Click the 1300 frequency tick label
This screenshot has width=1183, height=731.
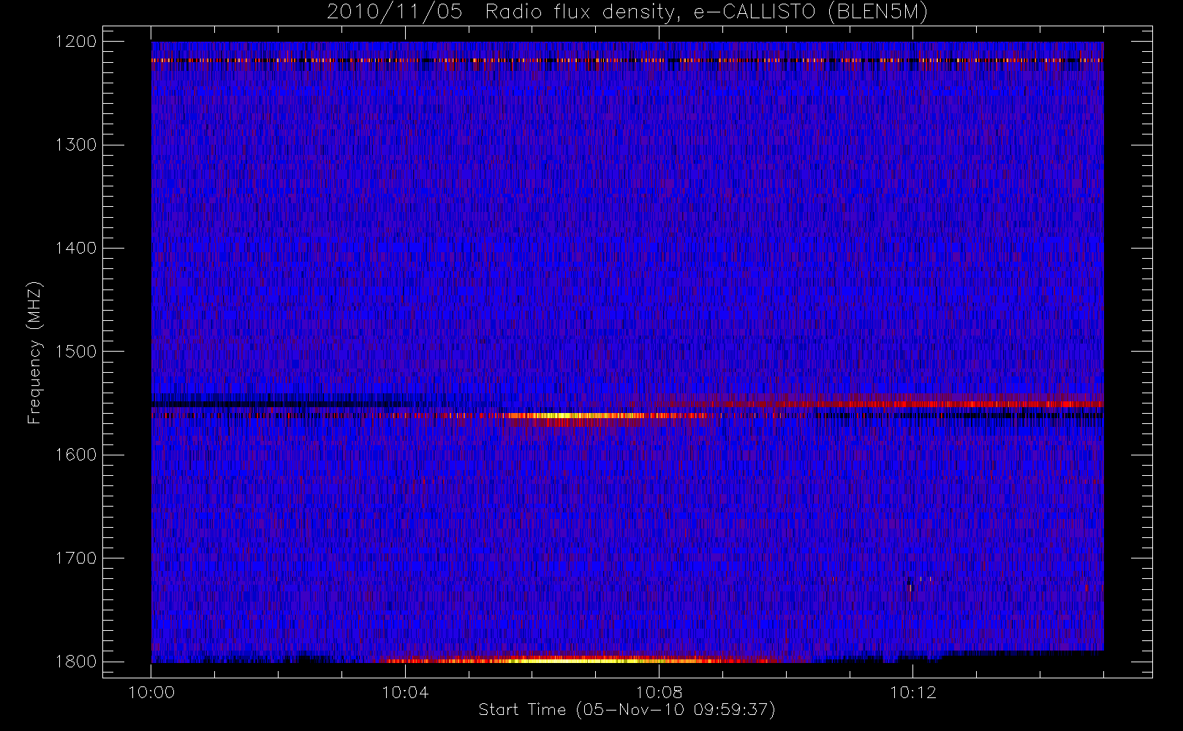click(76, 145)
